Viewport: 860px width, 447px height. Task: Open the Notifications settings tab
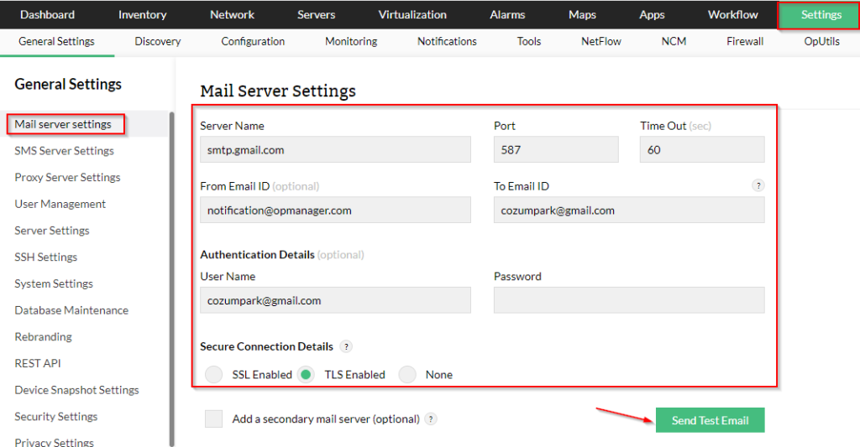pos(447,41)
